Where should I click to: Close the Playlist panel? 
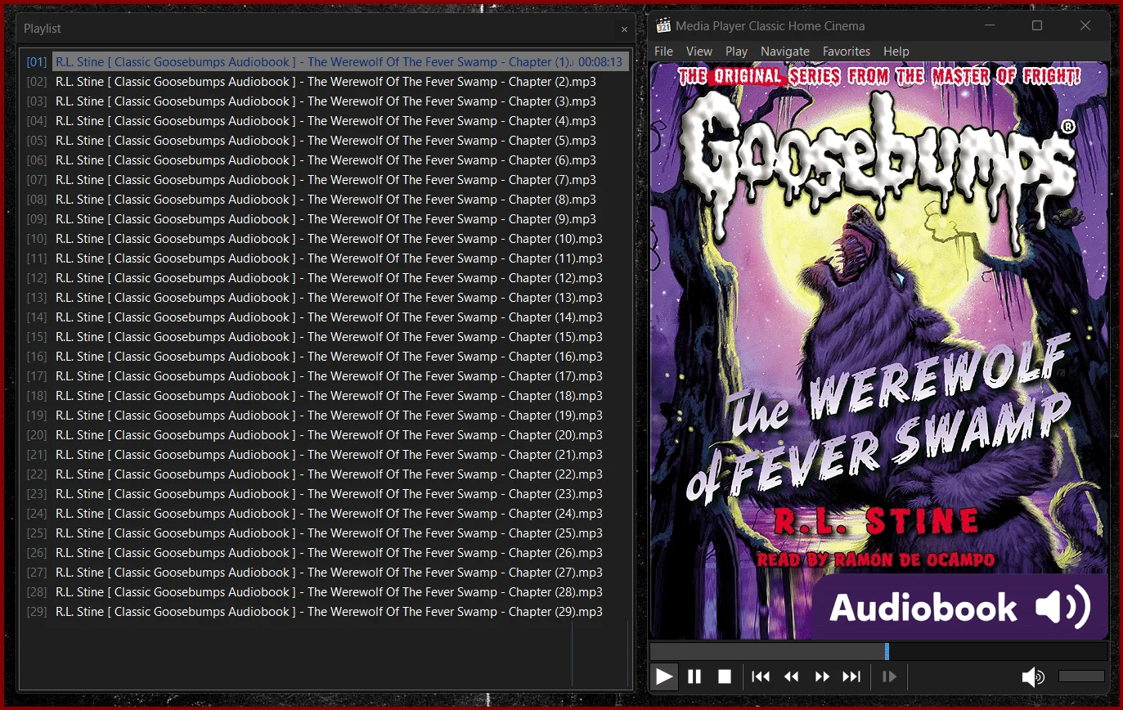(624, 29)
